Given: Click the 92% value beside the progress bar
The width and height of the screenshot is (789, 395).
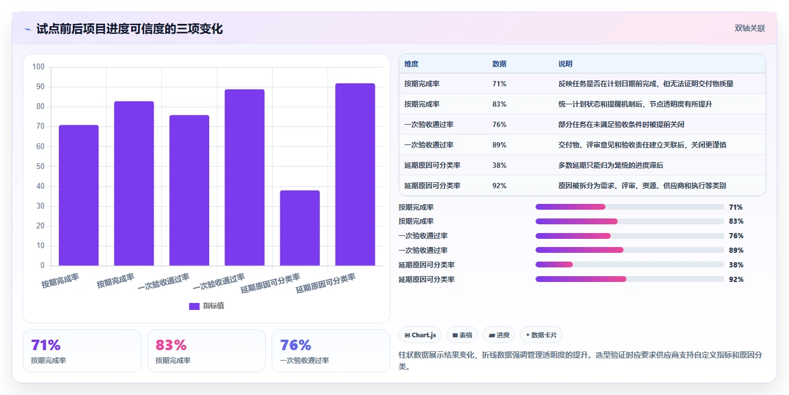Looking at the screenshot, I should pos(736,280).
